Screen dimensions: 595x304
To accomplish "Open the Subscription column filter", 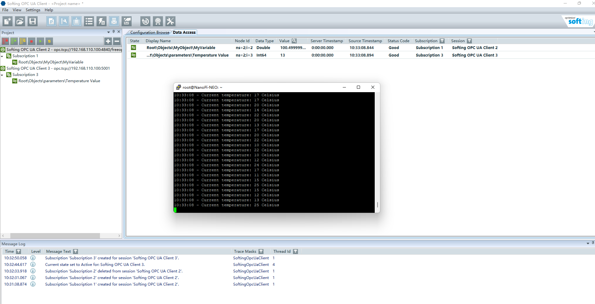I will (x=442, y=41).
